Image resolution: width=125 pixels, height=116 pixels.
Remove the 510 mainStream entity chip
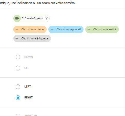(x=47, y=18)
